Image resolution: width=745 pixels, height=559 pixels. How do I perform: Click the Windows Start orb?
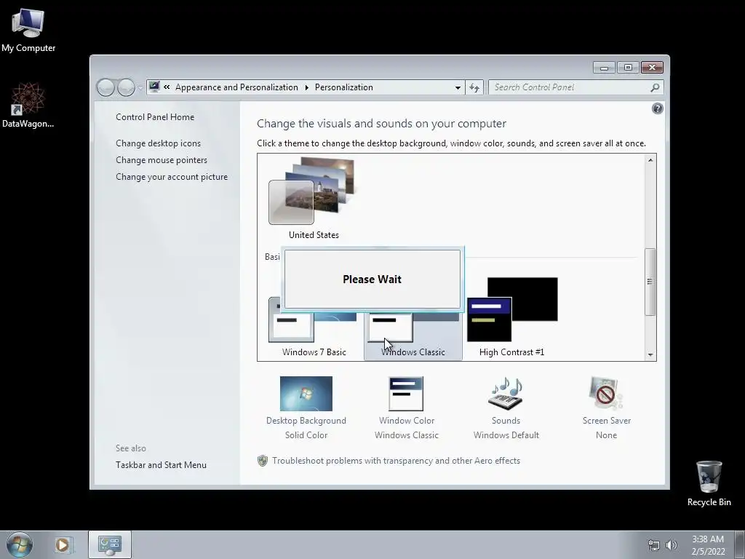pos(20,544)
